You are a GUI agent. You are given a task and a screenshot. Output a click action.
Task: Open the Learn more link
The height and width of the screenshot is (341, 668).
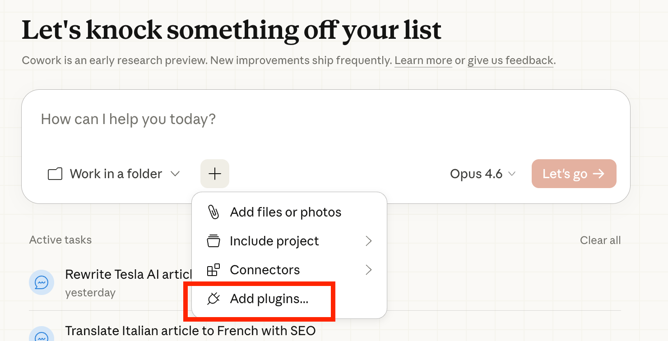pos(423,60)
